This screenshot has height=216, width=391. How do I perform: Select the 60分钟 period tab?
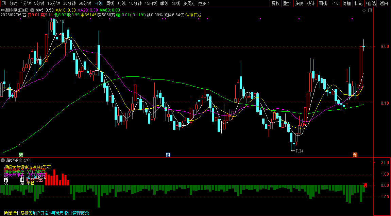85,3
